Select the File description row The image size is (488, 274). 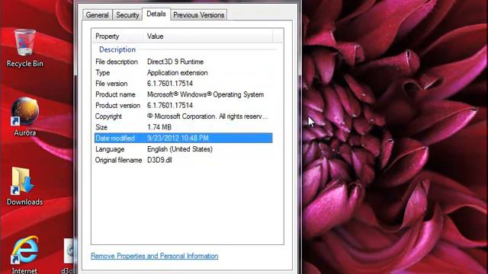coord(183,62)
